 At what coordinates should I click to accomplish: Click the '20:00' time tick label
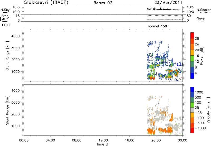pos(156,140)
